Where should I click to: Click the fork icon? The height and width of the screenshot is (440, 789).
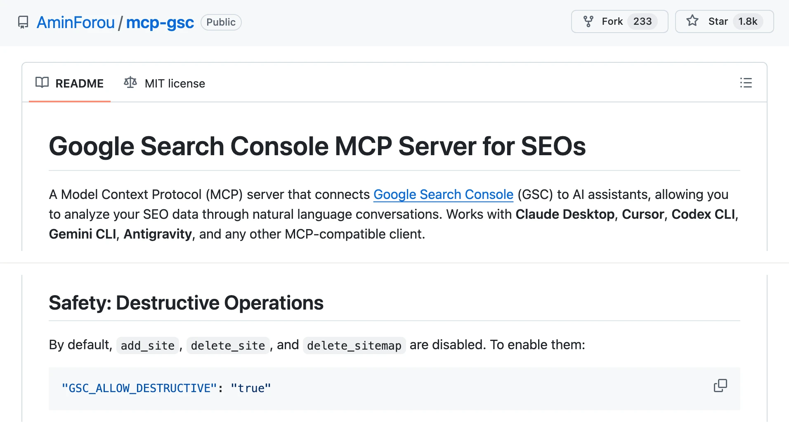point(588,21)
